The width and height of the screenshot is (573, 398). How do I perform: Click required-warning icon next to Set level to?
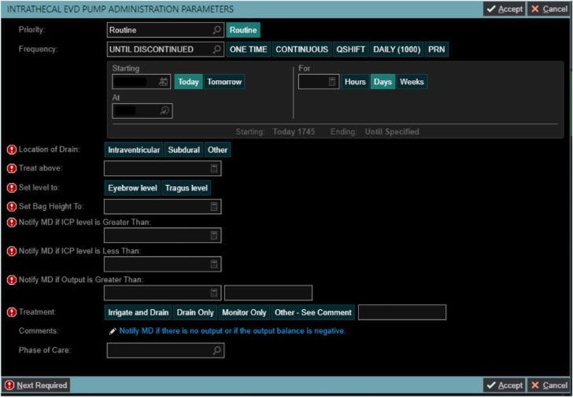pyautogui.click(x=12, y=188)
